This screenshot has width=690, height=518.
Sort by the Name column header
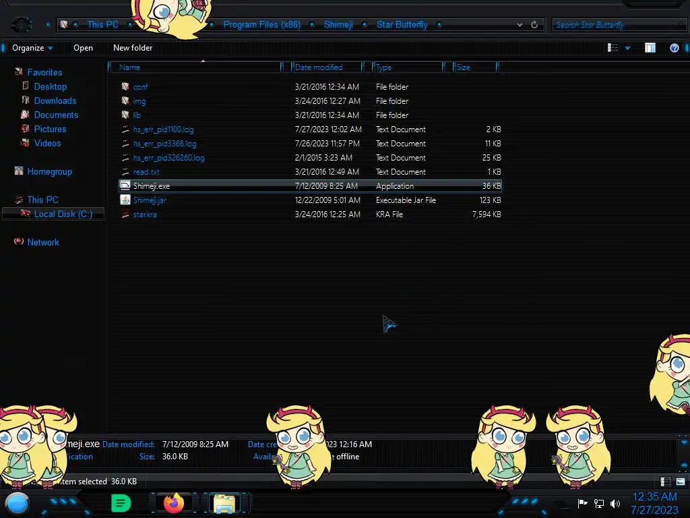[x=196, y=67]
